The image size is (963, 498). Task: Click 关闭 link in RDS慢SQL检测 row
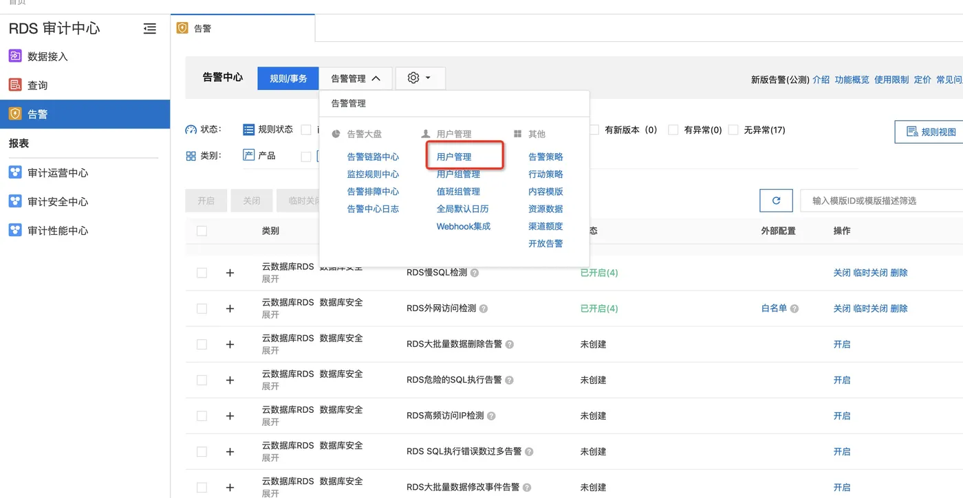click(842, 273)
